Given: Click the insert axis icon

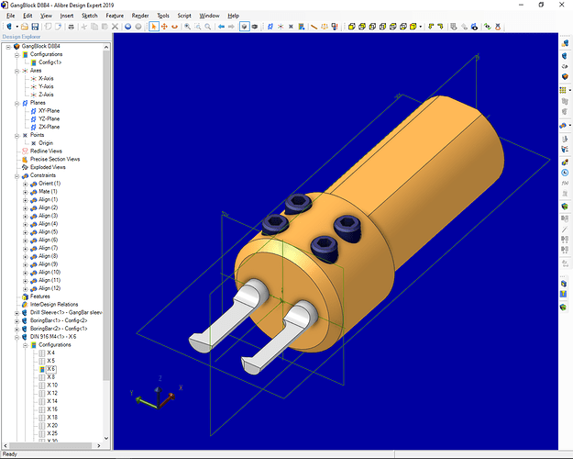Looking at the screenshot, I should point(281,27).
